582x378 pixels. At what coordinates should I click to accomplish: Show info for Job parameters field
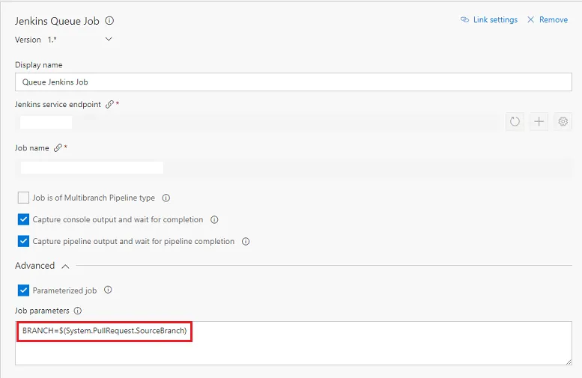tap(78, 311)
